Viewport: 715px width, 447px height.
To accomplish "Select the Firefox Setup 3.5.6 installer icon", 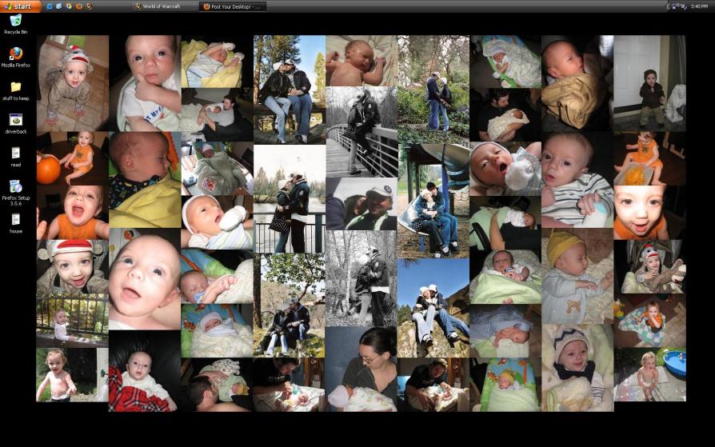I will [x=15, y=187].
